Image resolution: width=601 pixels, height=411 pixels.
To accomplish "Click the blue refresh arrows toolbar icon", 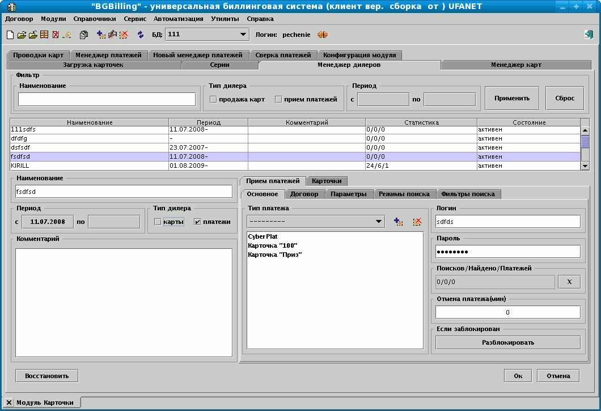I will (x=141, y=35).
